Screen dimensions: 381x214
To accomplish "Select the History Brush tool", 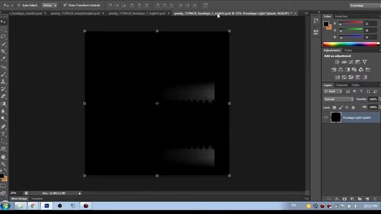I will click(3, 89).
